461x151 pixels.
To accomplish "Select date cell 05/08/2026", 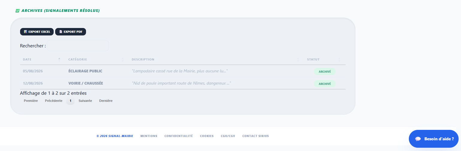I will (33, 71).
